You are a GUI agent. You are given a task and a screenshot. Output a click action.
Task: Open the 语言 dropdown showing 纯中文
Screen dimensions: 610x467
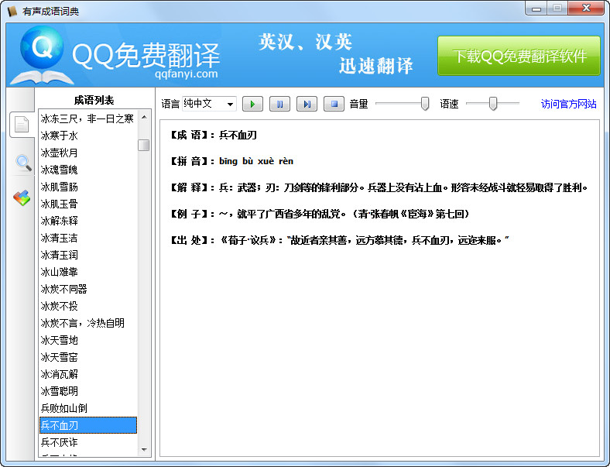pos(209,104)
